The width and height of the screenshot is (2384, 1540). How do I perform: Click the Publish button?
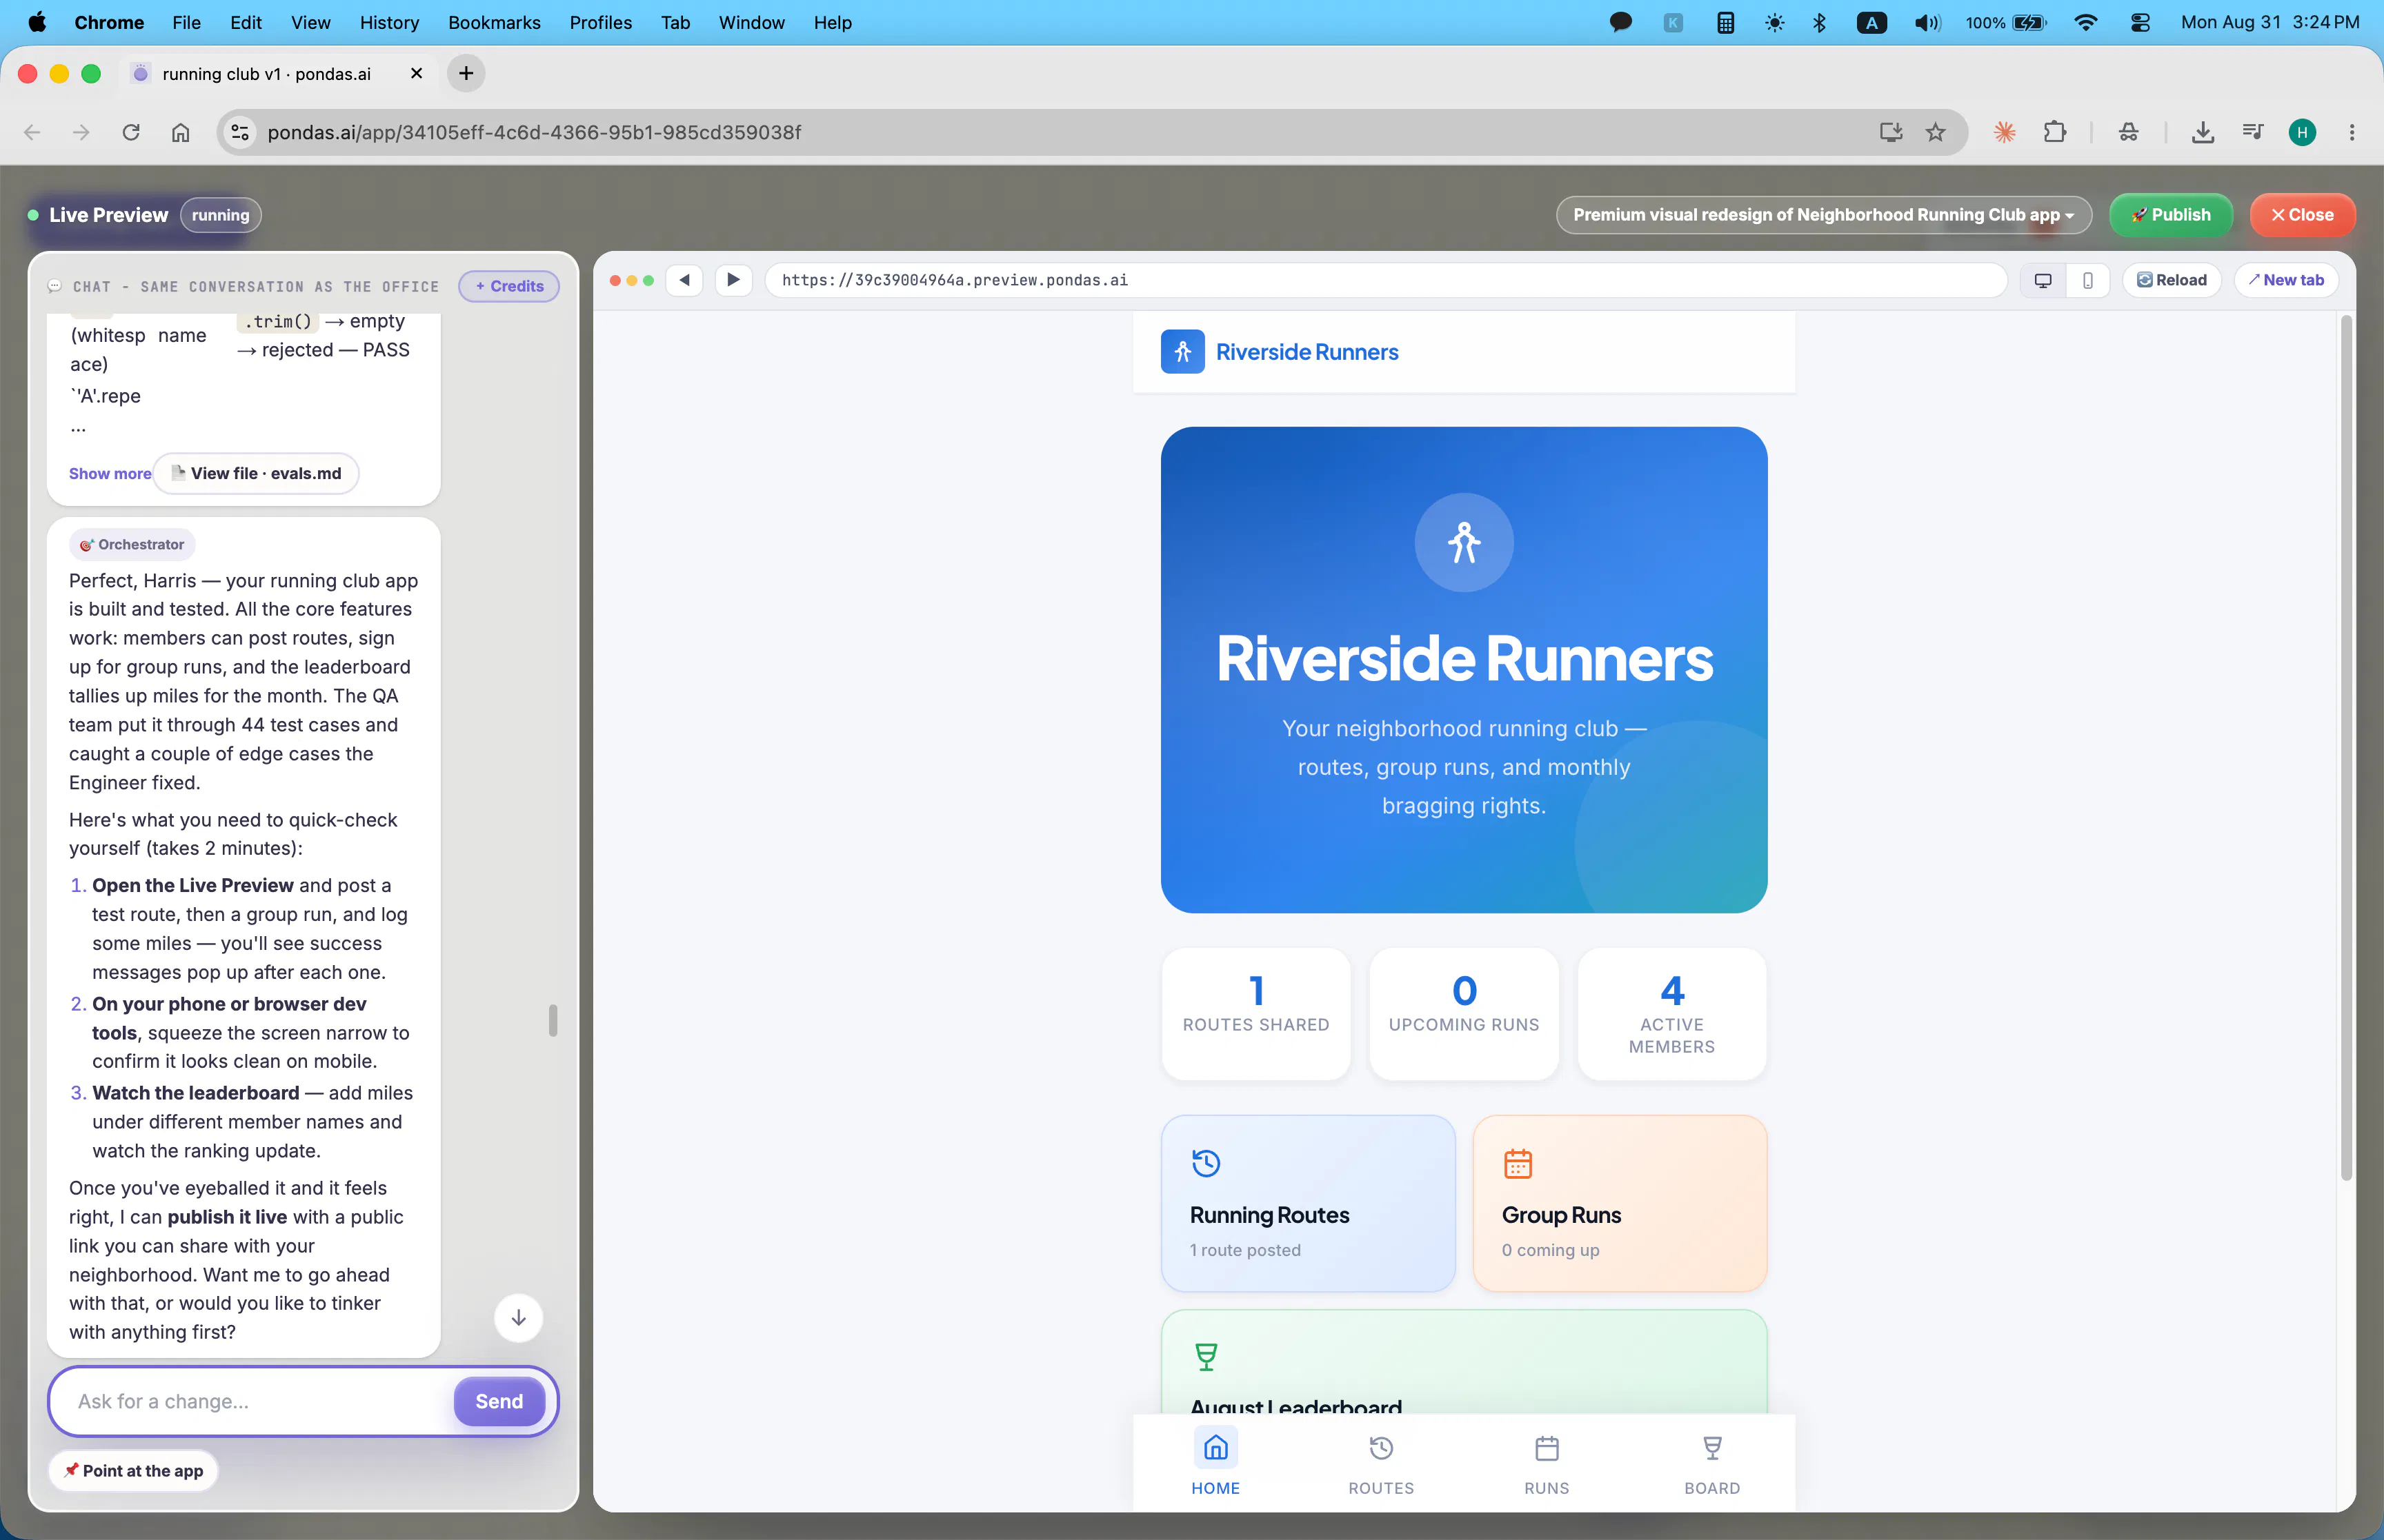(x=2170, y=215)
